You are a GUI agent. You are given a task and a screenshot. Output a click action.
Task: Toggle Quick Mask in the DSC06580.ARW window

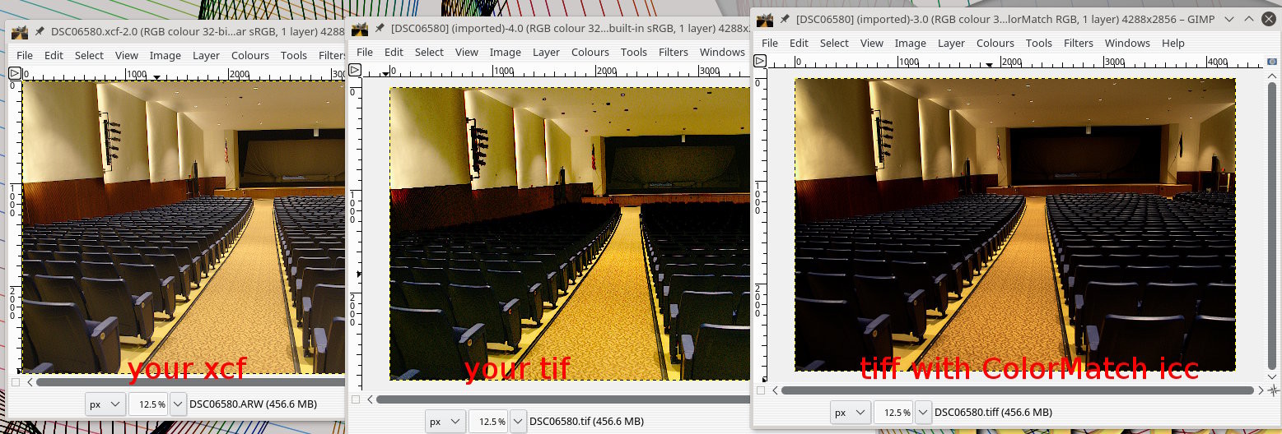tap(16, 382)
